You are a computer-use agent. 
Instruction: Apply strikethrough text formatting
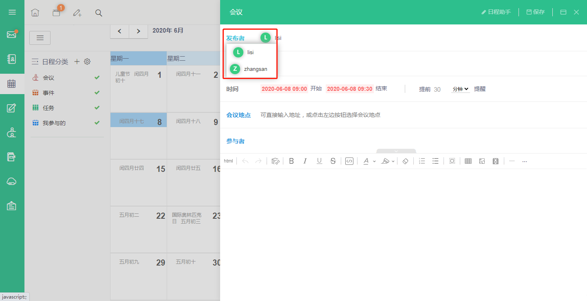coord(333,161)
